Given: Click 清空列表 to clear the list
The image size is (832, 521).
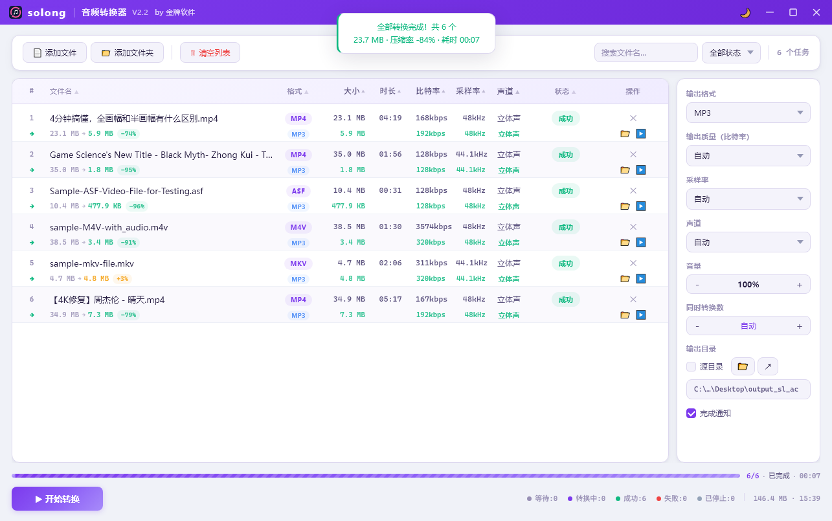Looking at the screenshot, I should [x=210, y=53].
